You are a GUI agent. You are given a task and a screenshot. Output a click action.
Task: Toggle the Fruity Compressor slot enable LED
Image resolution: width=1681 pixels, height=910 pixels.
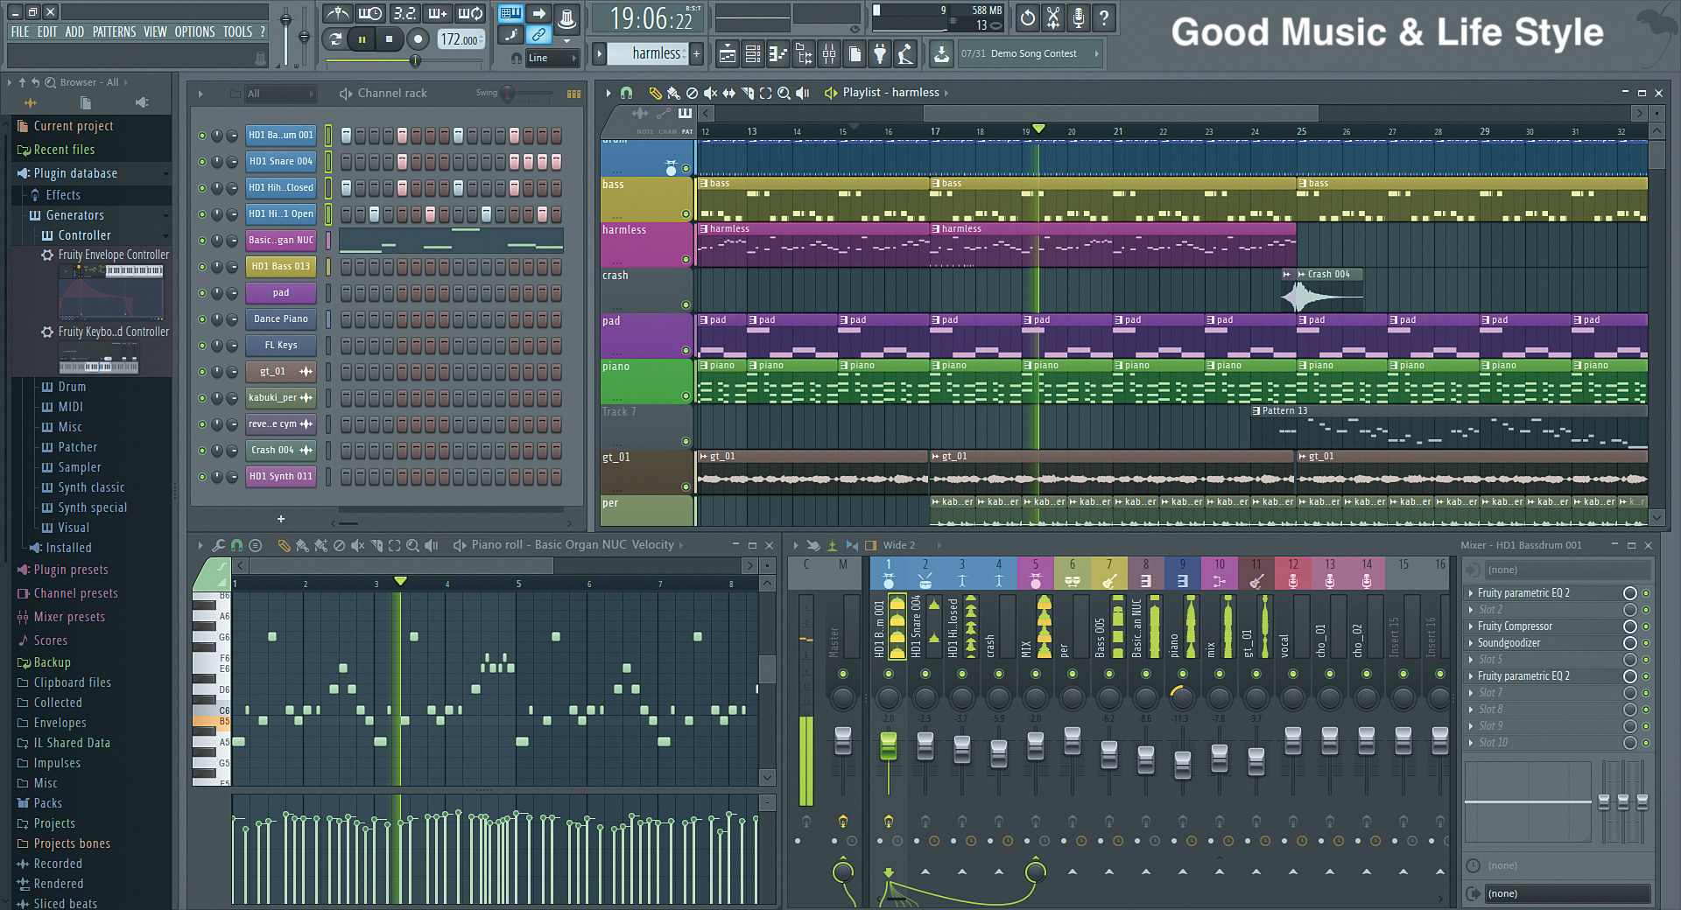(x=1646, y=626)
